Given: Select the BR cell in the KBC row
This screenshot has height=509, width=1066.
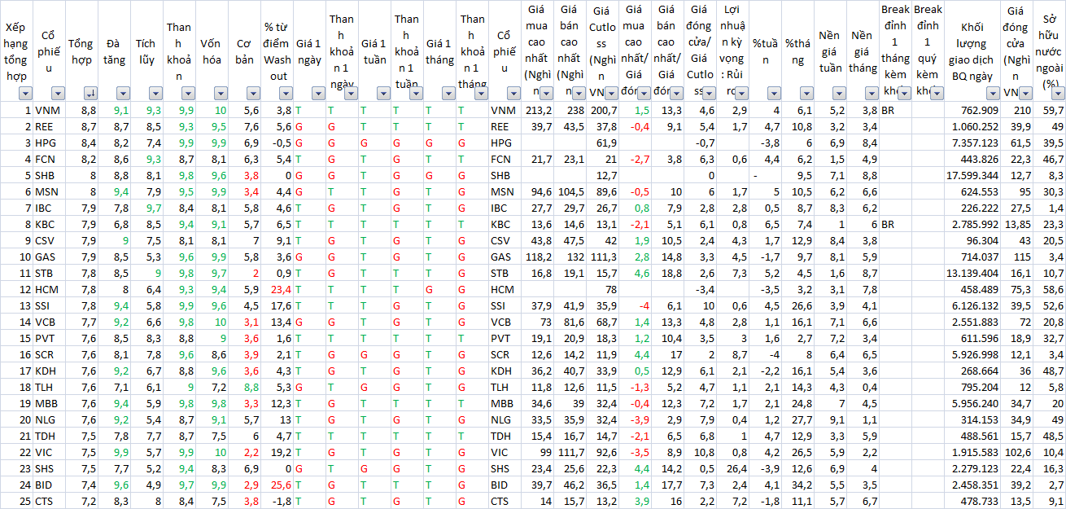Looking at the screenshot, I should [896, 224].
